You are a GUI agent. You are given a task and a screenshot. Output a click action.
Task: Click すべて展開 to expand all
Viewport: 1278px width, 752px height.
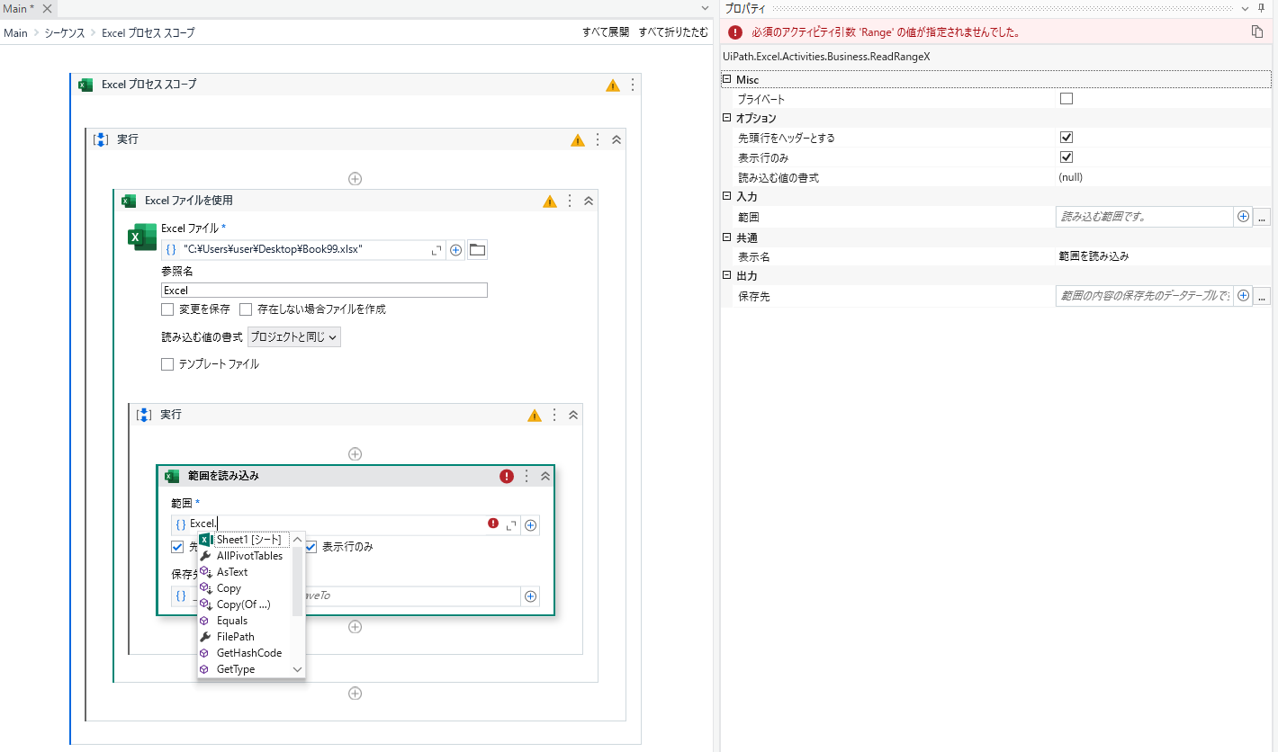(606, 32)
